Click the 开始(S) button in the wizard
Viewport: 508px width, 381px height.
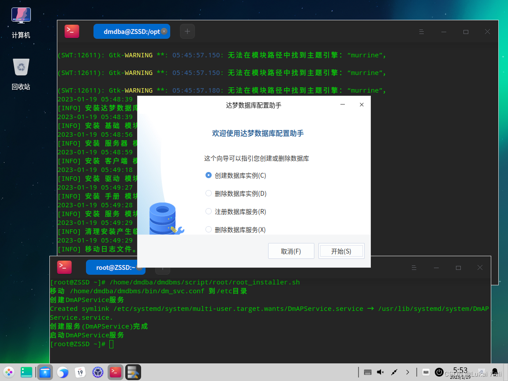point(341,250)
